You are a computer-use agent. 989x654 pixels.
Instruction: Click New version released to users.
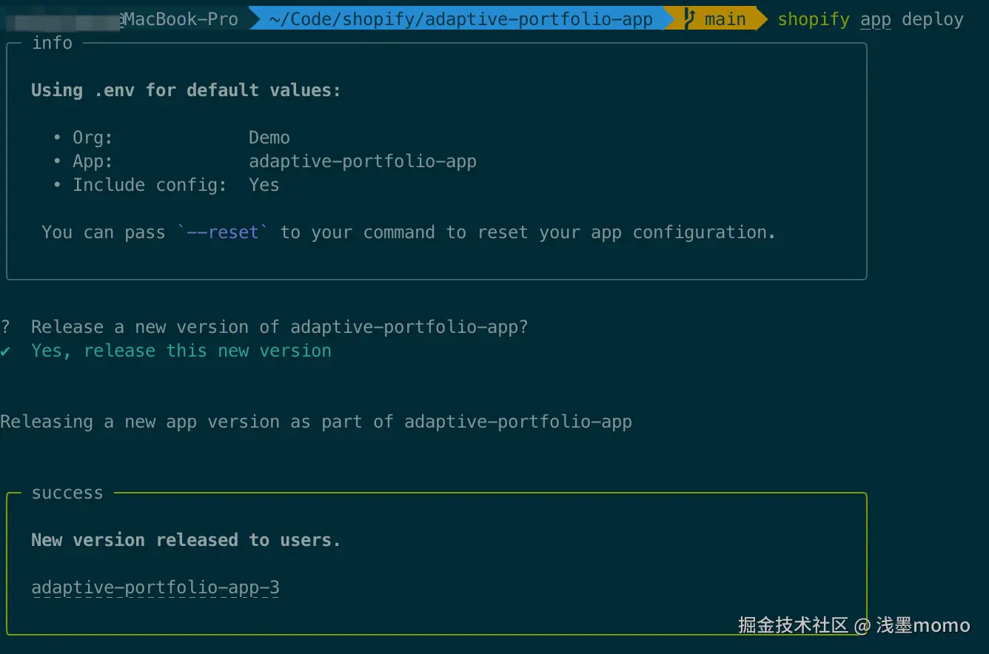pyautogui.click(x=186, y=540)
